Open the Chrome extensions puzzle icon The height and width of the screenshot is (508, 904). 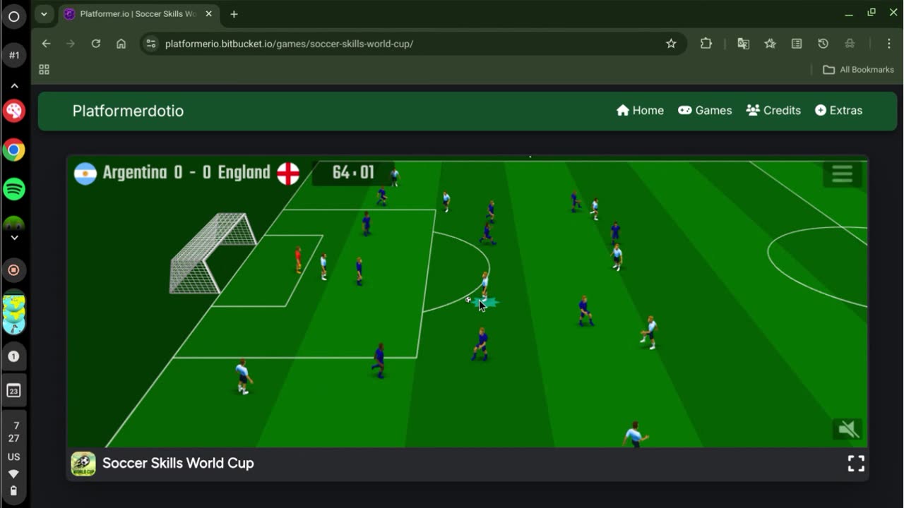coord(706,44)
